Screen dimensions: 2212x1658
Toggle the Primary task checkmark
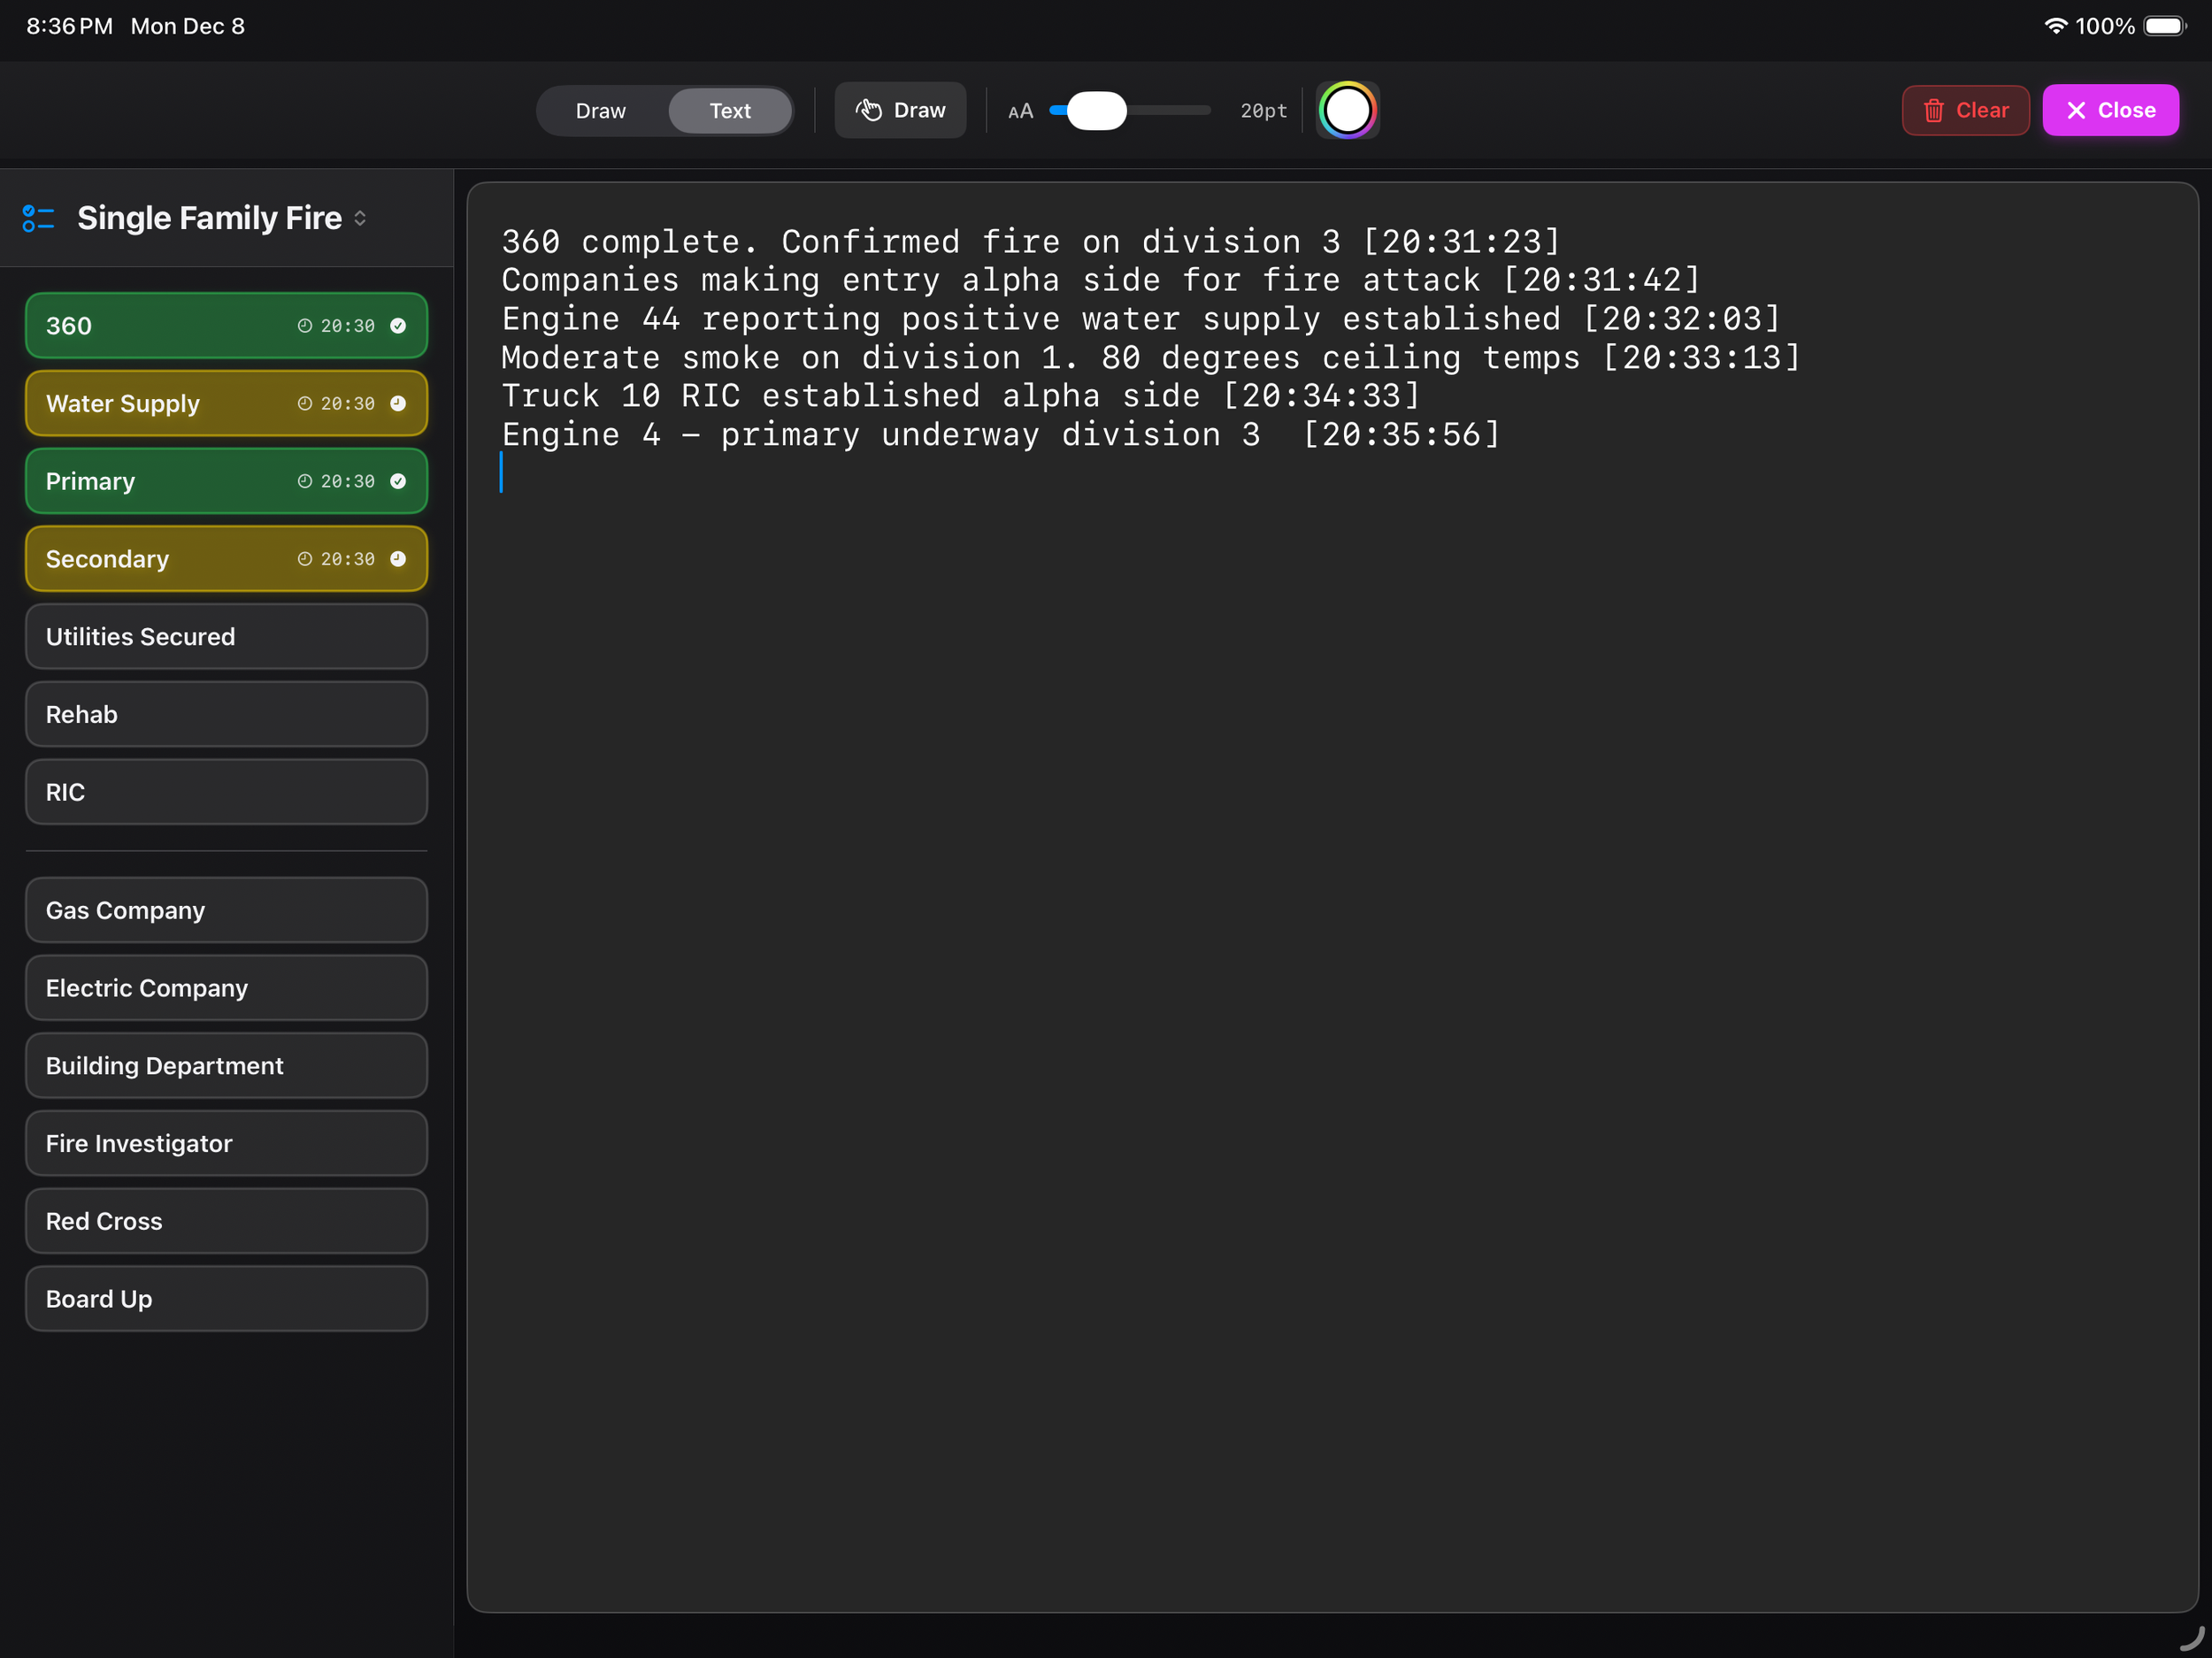[x=398, y=481]
